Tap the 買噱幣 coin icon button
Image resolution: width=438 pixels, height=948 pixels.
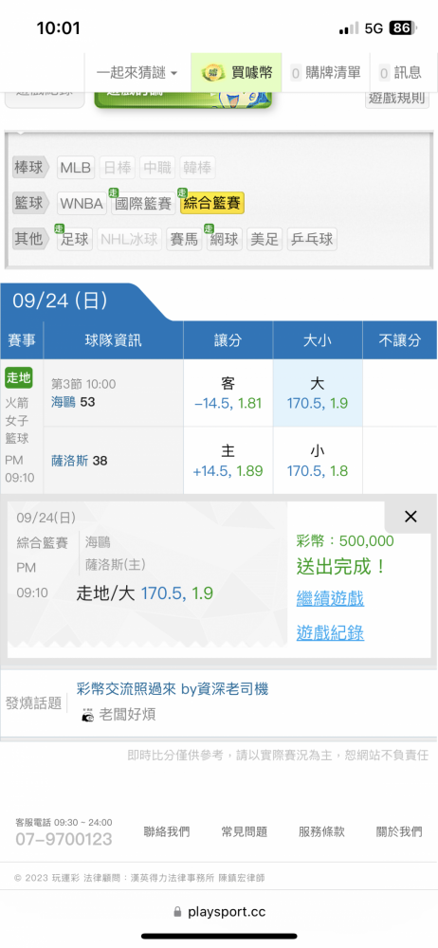[x=236, y=73]
